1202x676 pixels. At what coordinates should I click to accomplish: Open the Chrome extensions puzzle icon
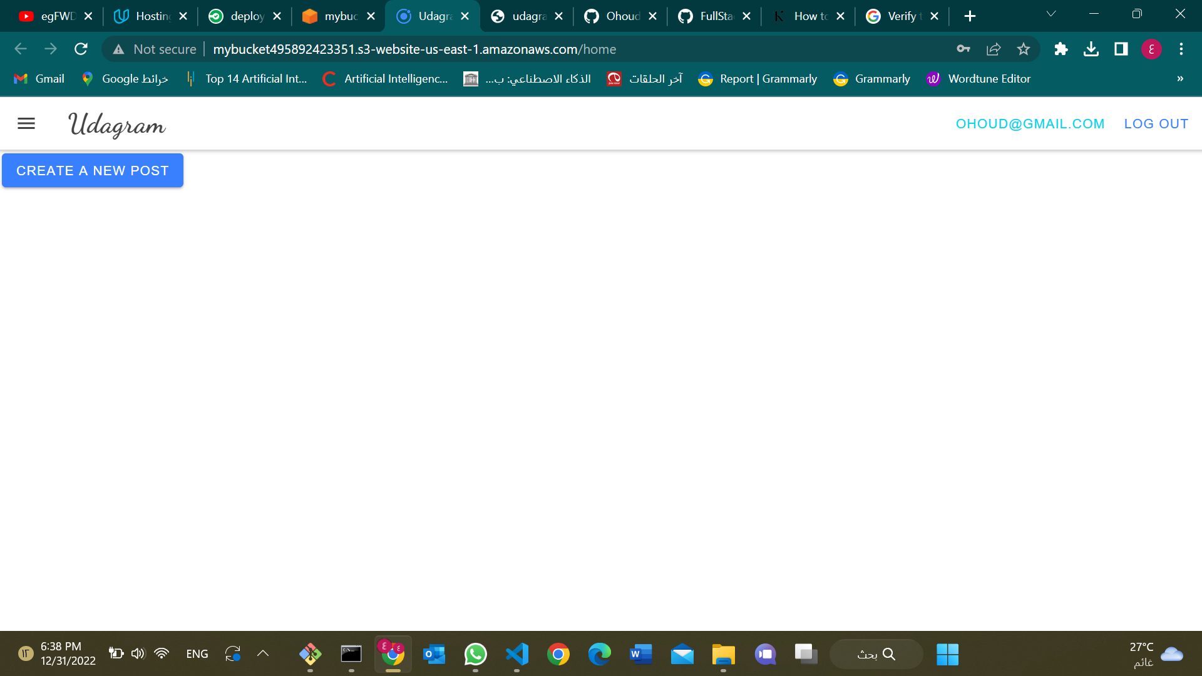pyautogui.click(x=1061, y=49)
